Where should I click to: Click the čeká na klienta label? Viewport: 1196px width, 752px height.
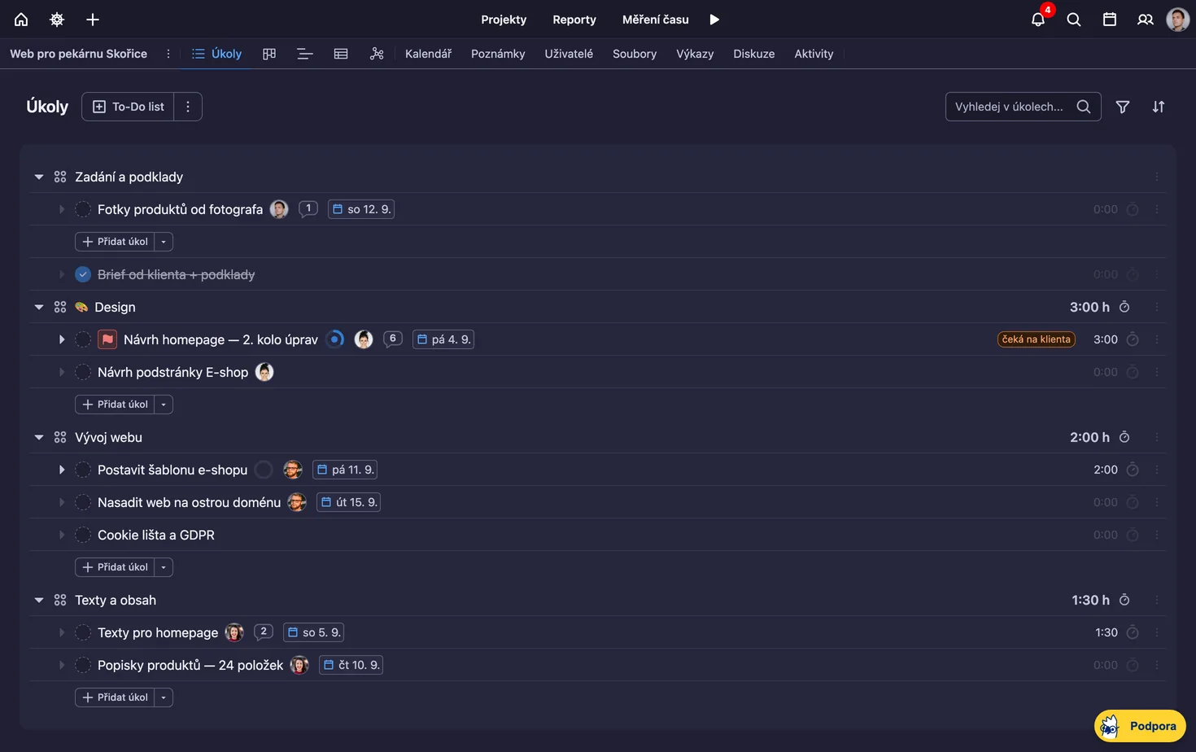[x=1036, y=339]
